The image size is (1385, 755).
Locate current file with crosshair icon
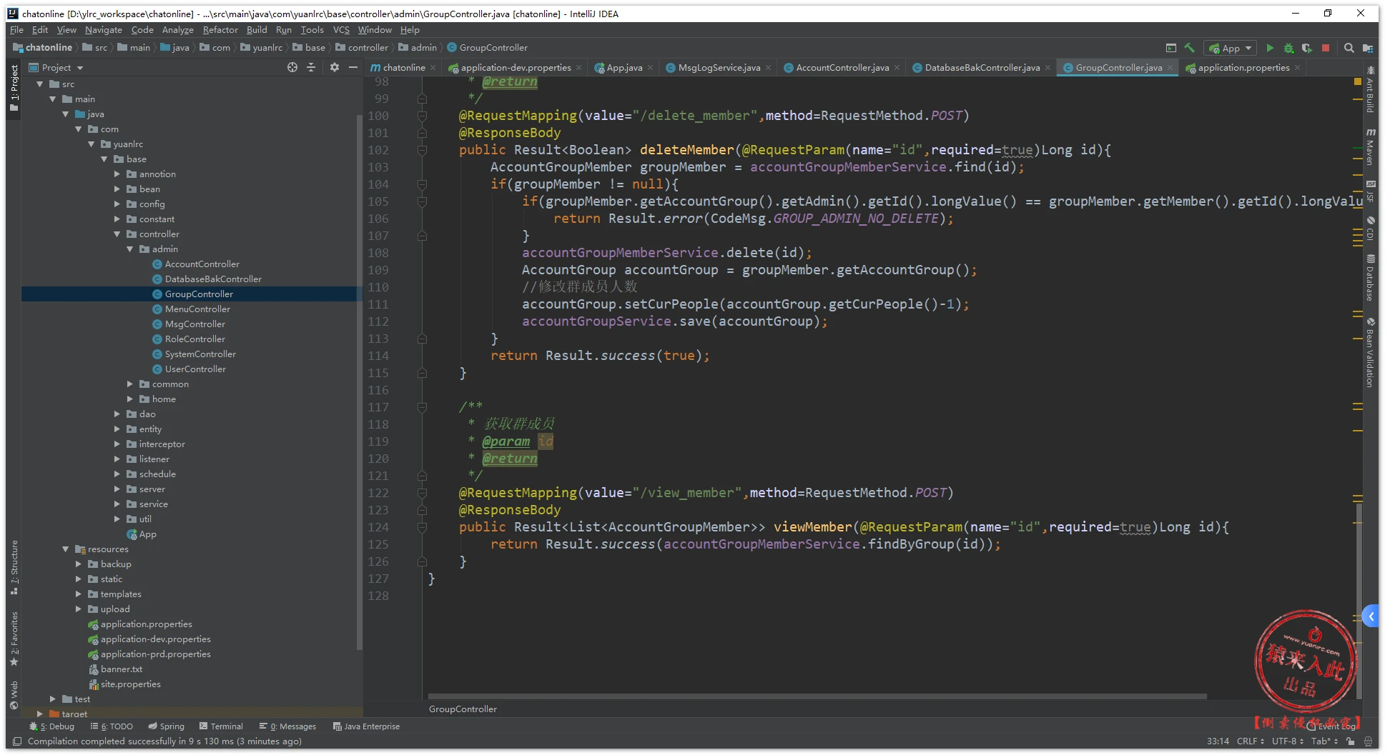pos(292,67)
